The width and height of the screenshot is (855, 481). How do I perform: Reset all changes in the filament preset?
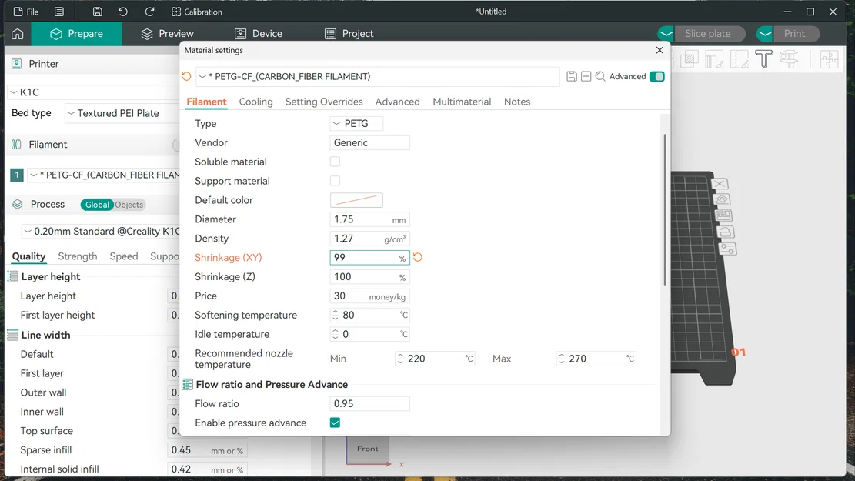click(x=186, y=76)
